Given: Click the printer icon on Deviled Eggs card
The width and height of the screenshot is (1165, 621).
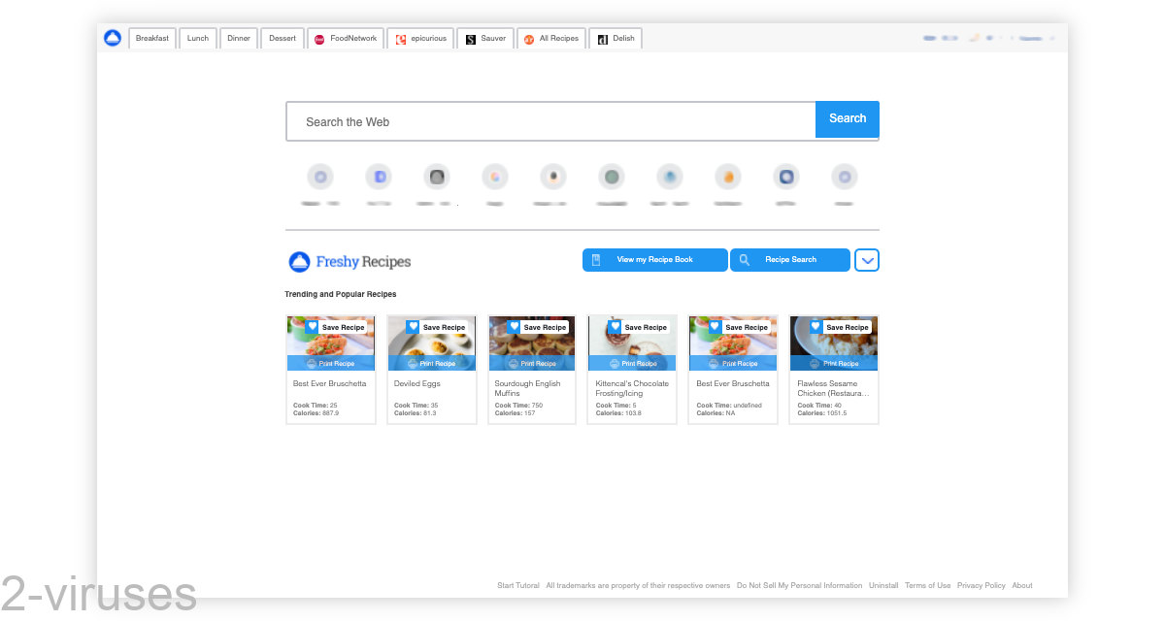Looking at the screenshot, I should pos(411,363).
